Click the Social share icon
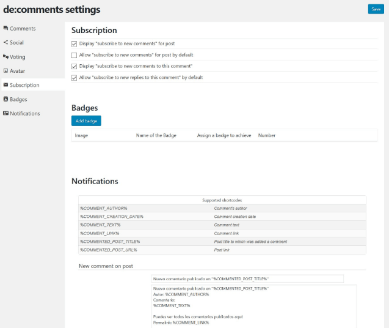The image size is (389, 328). click(x=5, y=42)
